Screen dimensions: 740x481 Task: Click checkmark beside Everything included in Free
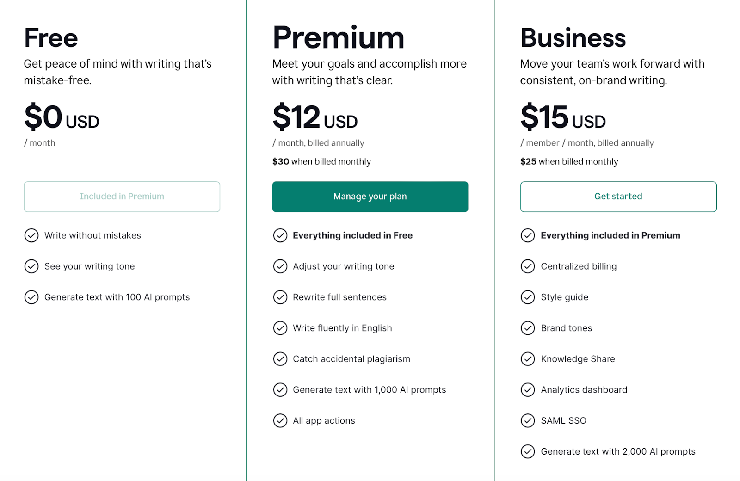280,235
